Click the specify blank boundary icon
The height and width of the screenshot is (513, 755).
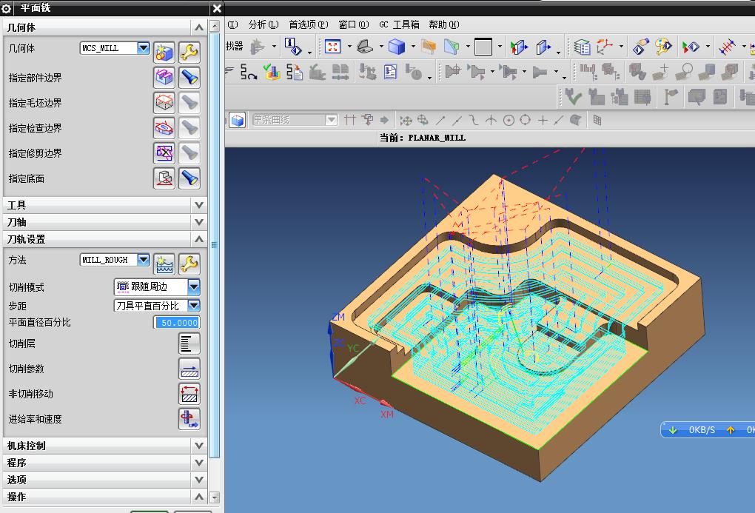click(164, 103)
